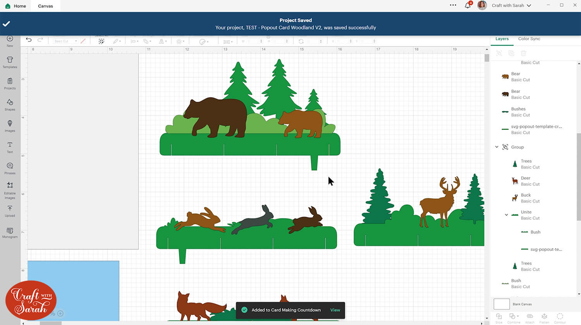This screenshot has width=581, height=325.
Task: Open the Monogram tool
Action: point(10,233)
